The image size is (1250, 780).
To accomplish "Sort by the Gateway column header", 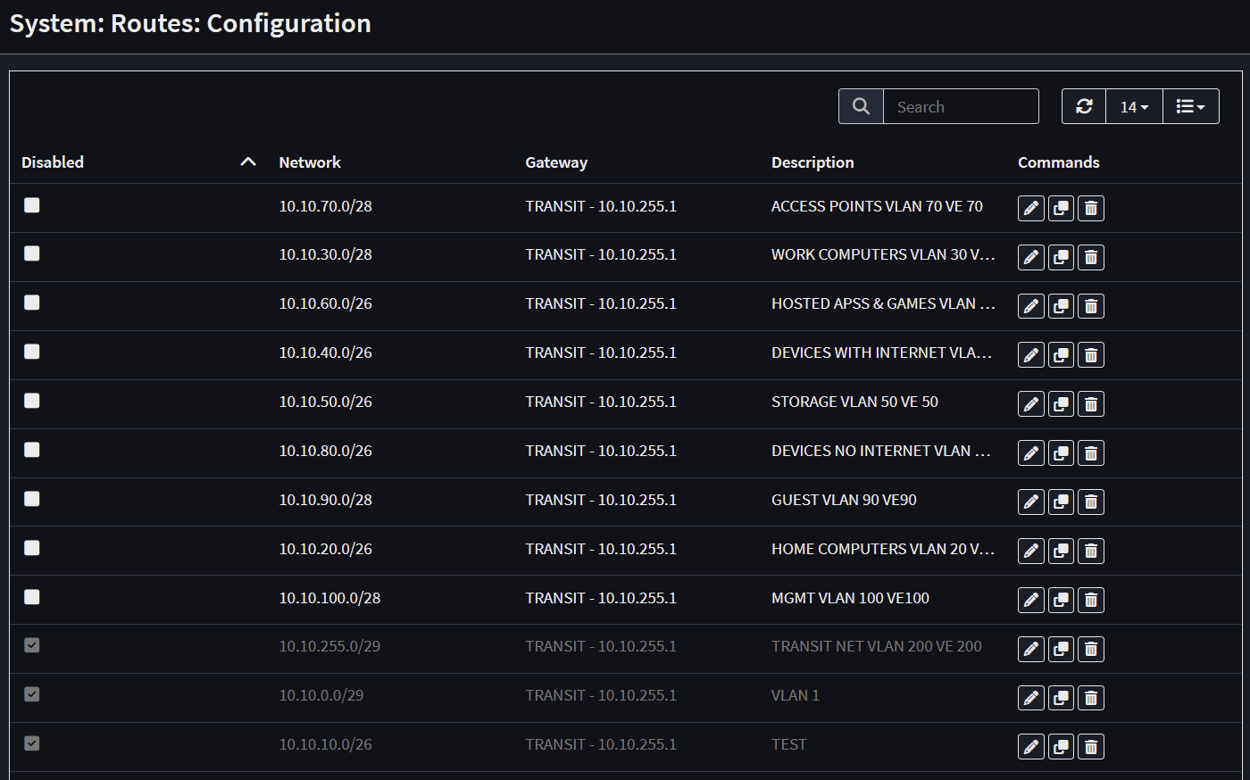I will [556, 162].
